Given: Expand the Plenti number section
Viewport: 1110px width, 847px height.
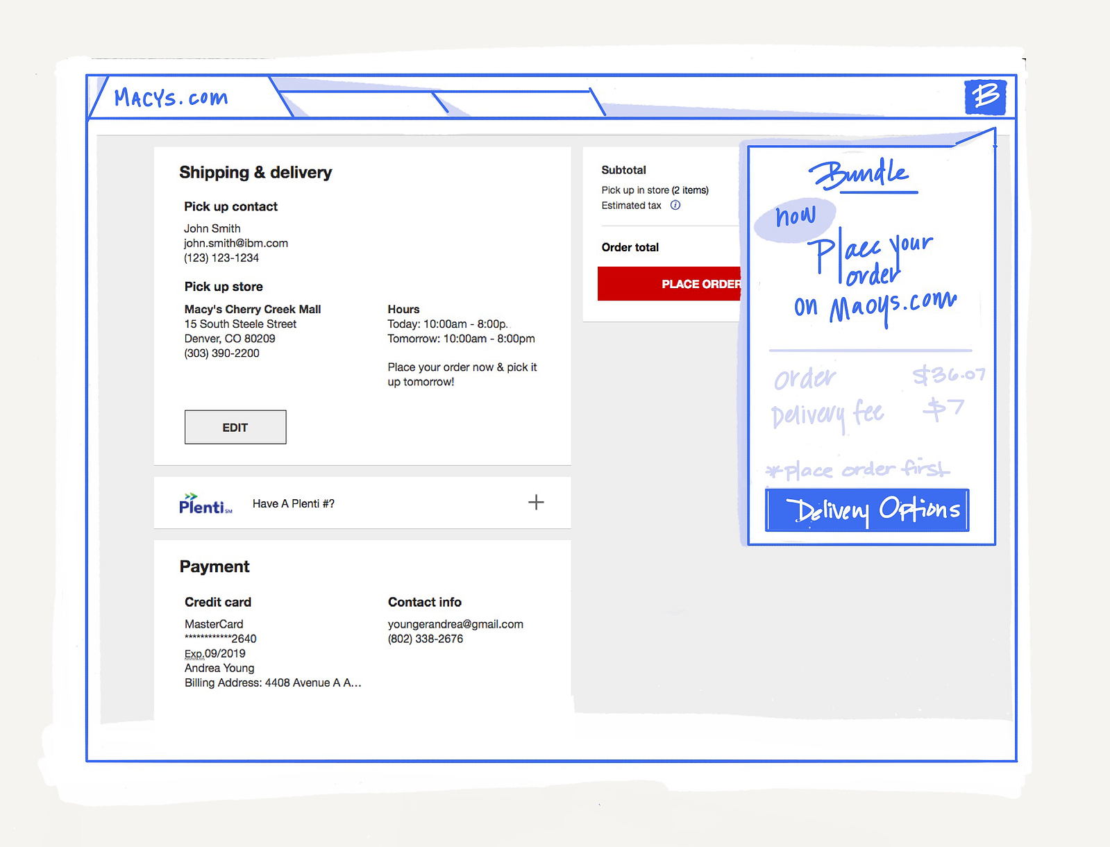Looking at the screenshot, I should (x=536, y=502).
